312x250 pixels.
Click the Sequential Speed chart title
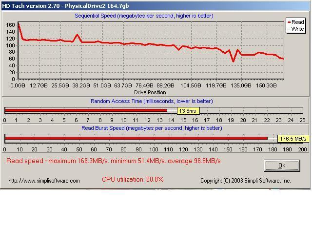point(144,16)
